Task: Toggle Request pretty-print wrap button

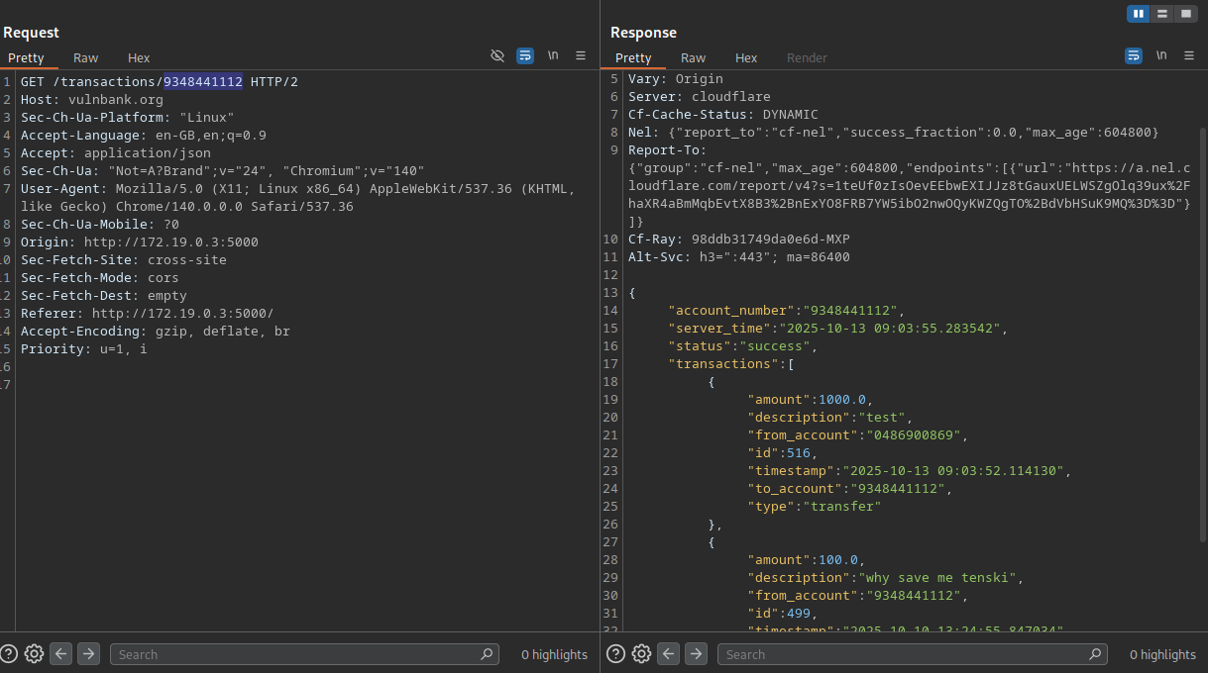Action: [x=525, y=55]
